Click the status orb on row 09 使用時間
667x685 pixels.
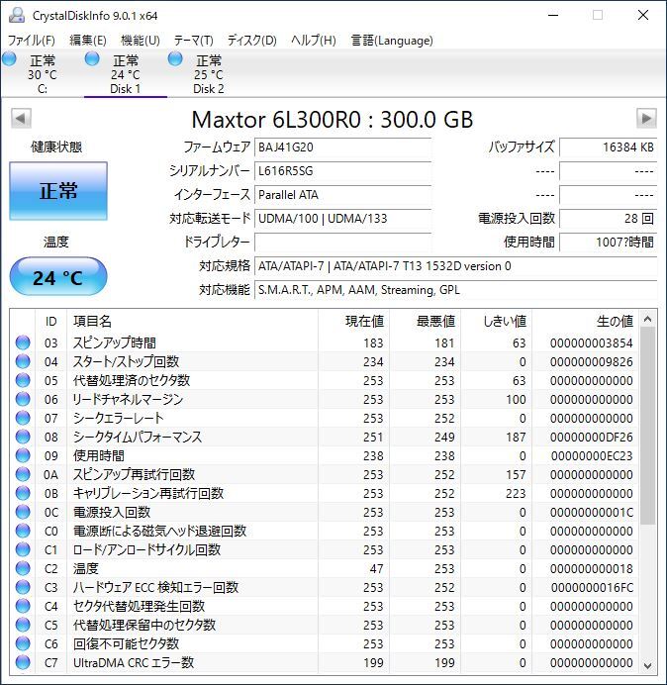(23, 455)
